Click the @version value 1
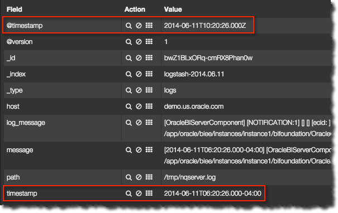 [x=166, y=42]
